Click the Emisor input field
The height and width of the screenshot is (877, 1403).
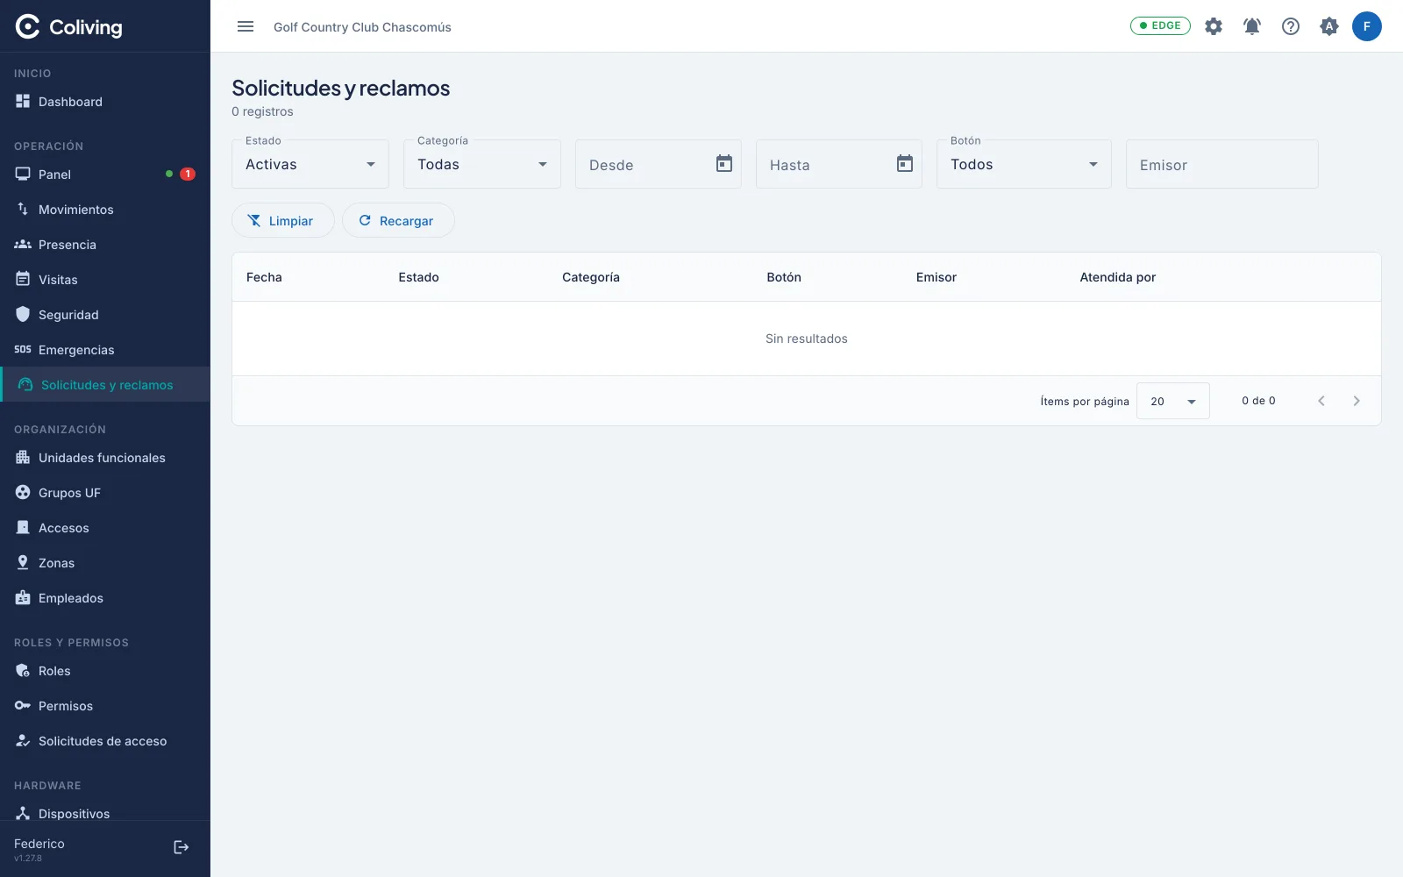click(1222, 164)
